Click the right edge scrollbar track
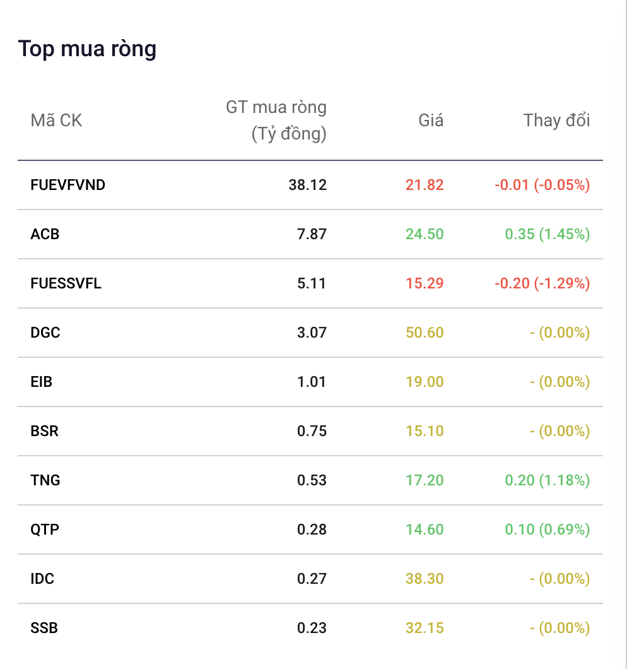 coord(624,334)
